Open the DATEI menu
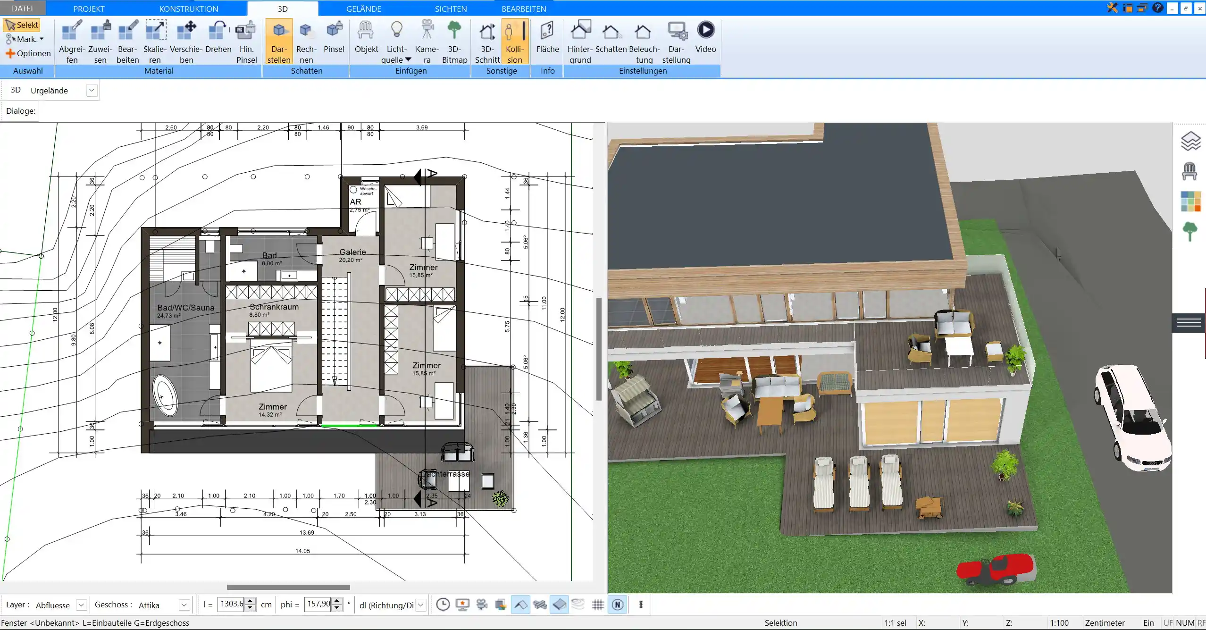This screenshot has width=1206, height=630. [x=22, y=8]
